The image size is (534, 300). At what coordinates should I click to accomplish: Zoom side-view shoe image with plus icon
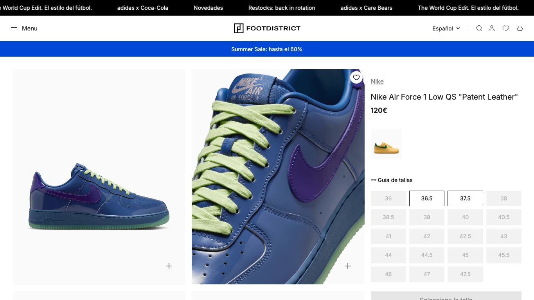coord(169,266)
